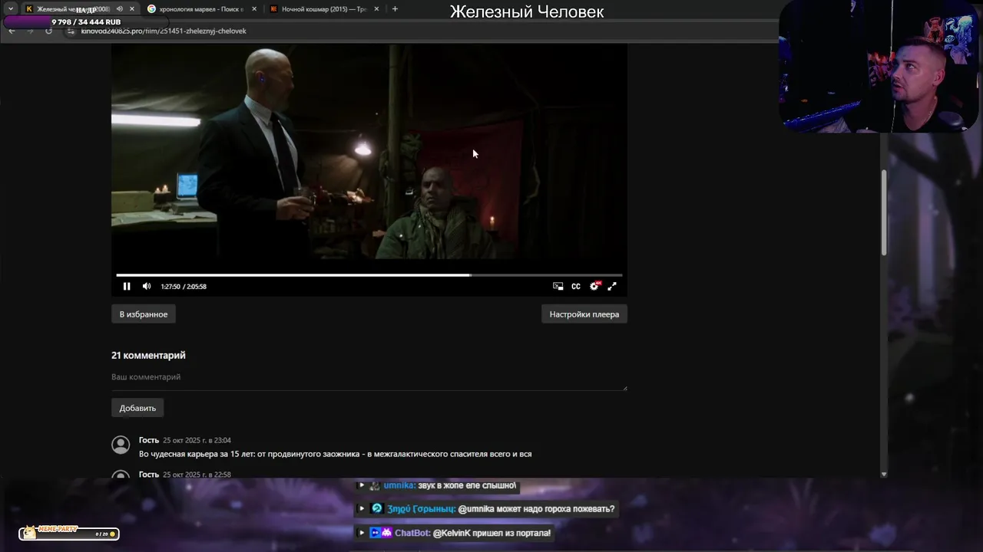Image resolution: width=983 pixels, height=552 pixels.
Task: Click the comment text about продвинутого заожника
Action: 335,454
